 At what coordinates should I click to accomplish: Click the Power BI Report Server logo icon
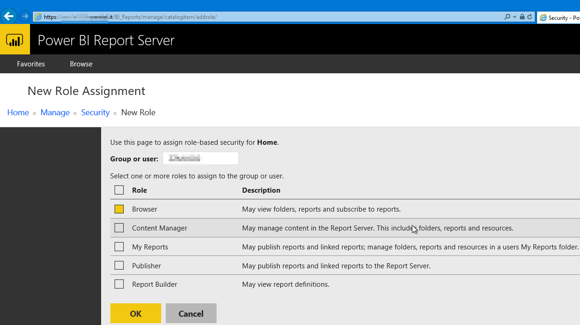[15, 39]
